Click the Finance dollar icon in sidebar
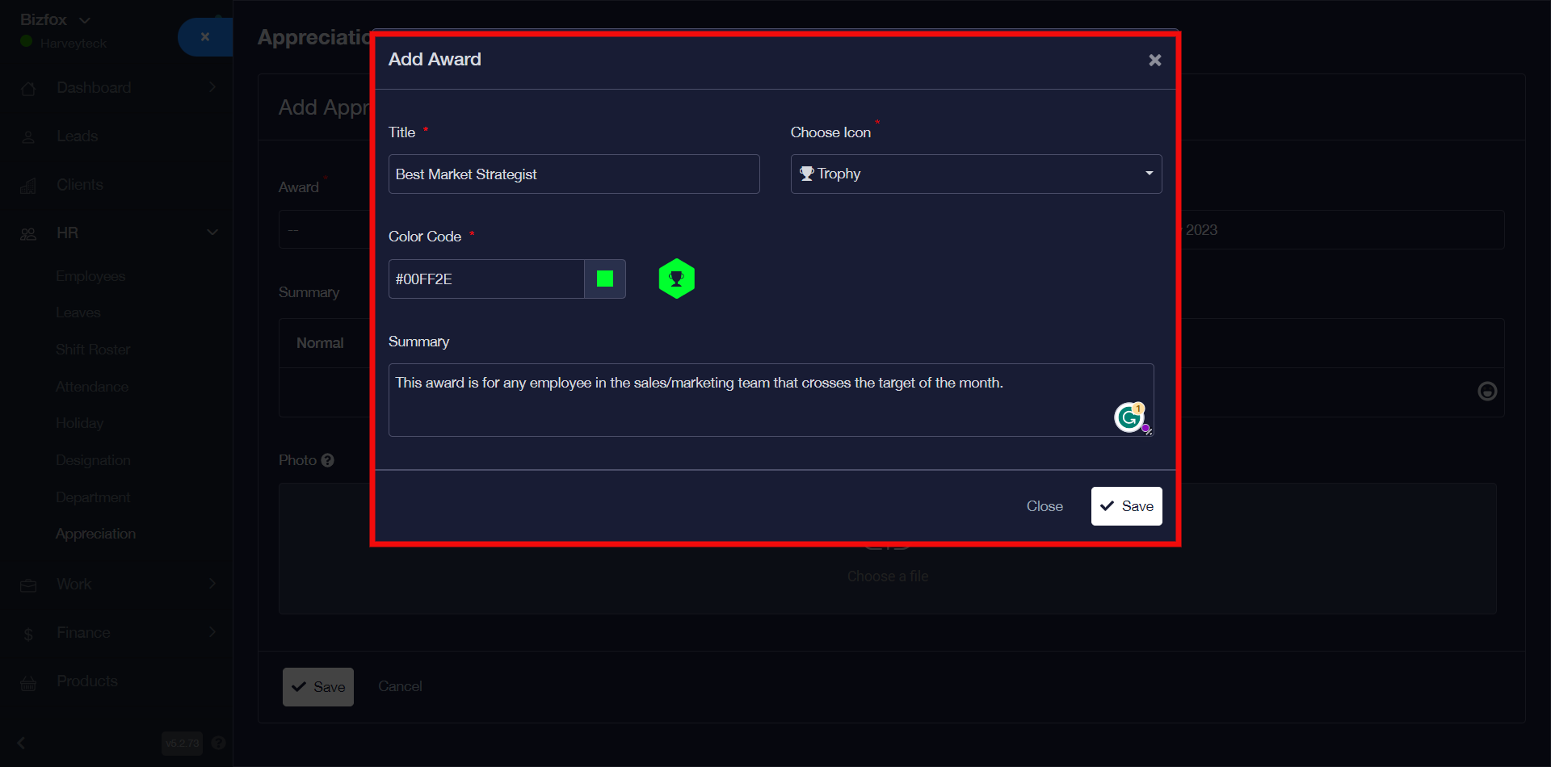Viewport: 1551px width, 767px height. click(x=28, y=634)
